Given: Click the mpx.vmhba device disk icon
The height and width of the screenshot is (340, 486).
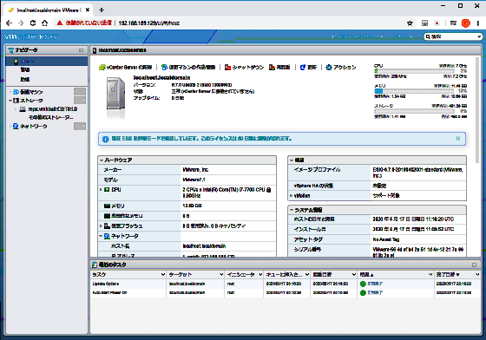Looking at the screenshot, I should pyautogui.click(x=23, y=109).
